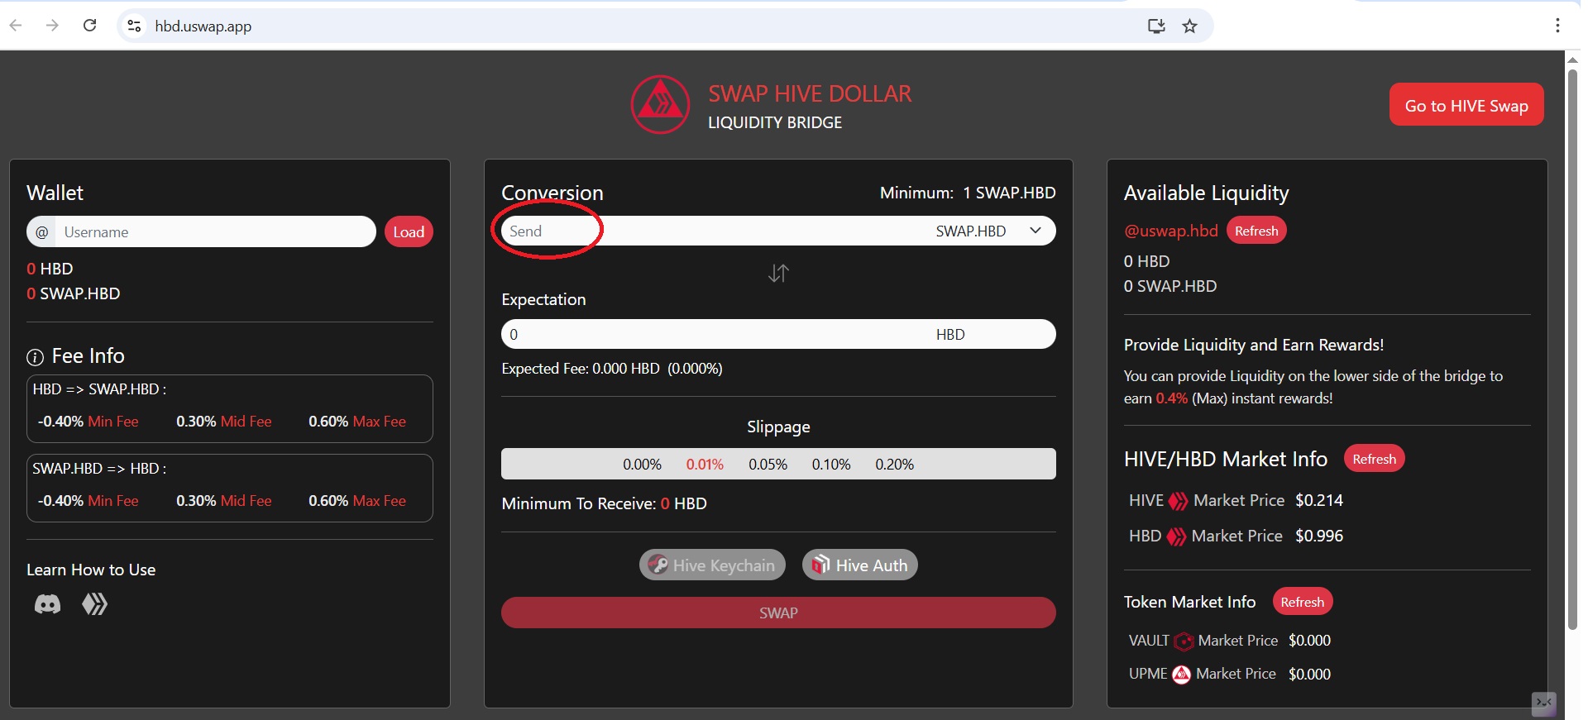The image size is (1588, 720).
Task: Choose 0.20% slippage
Action: click(x=895, y=465)
